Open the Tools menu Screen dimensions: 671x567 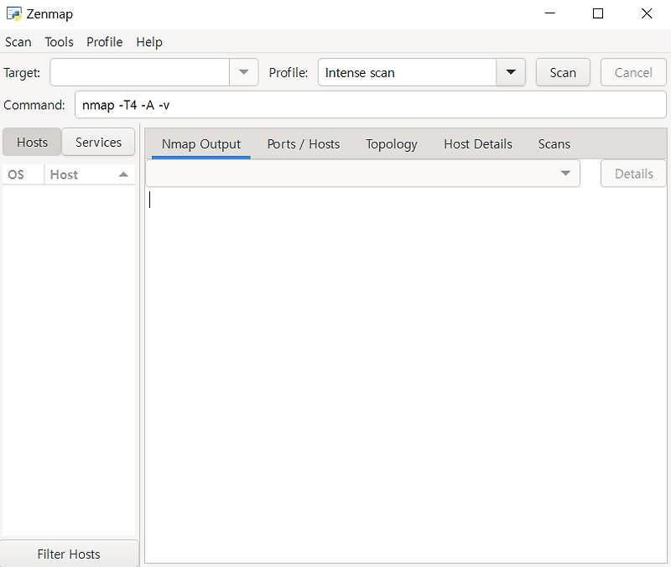[x=59, y=42]
